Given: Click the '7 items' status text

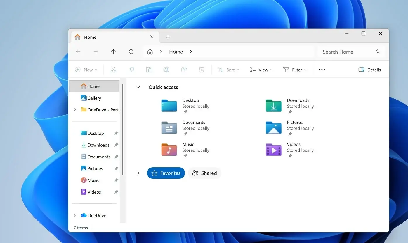Looking at the screenshot, I should point(81,228).
